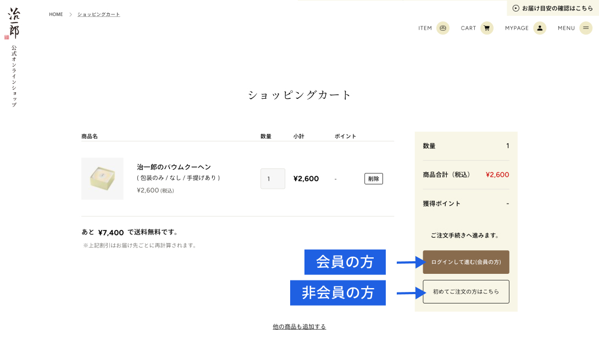Follow the 他の商品も追加する link
The height and width of the screenshot is (360, 599).
click(299, 327)
